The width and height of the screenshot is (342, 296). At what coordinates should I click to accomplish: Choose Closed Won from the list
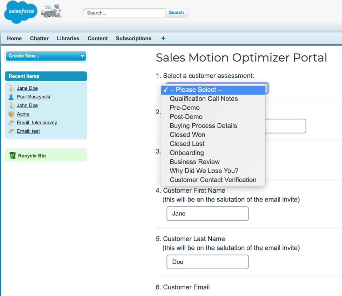pyautogui.click(x=187, y=135)
